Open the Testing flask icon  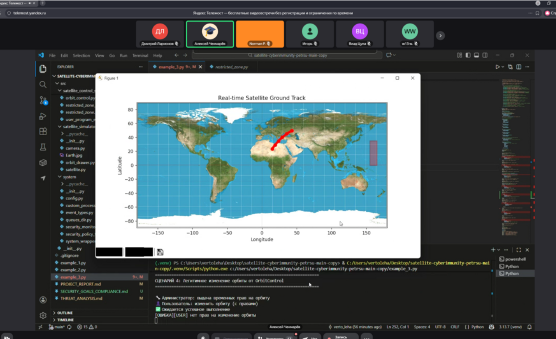tap(43, 147)
